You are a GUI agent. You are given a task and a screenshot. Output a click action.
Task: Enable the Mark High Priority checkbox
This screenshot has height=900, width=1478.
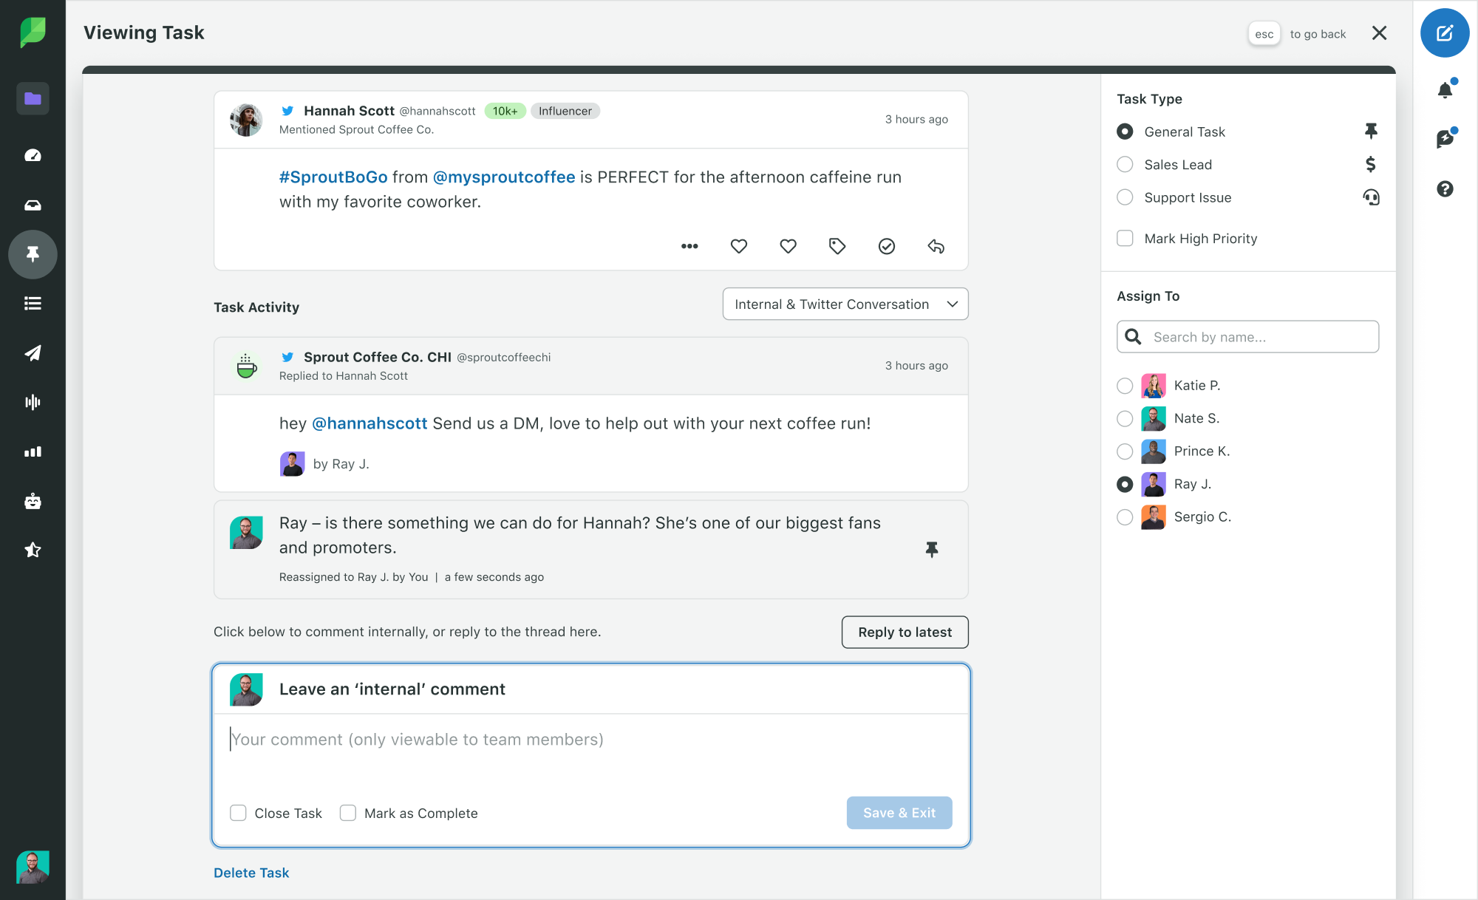1125,237
